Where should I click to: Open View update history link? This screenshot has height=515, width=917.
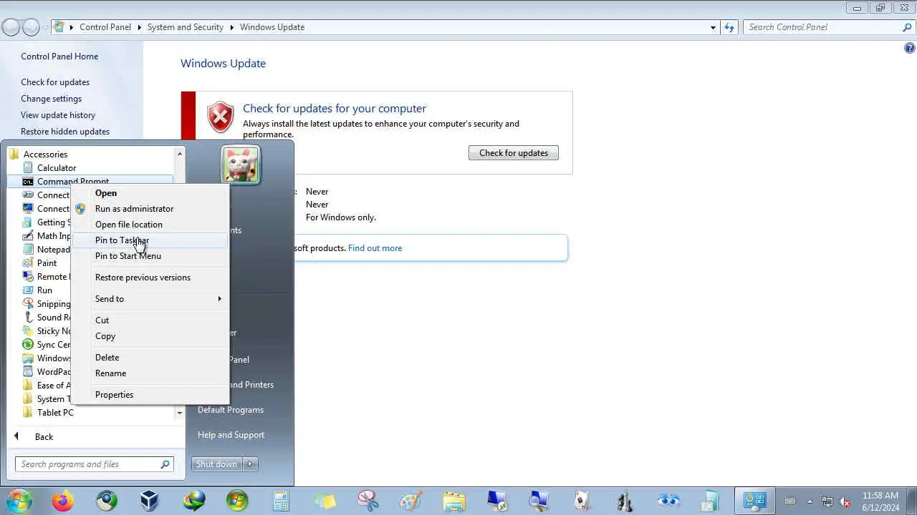coord(58,115)
